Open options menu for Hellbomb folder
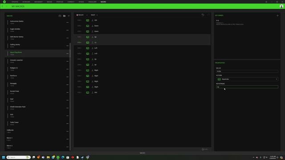The height and width of the screenshot is (160, 285). pos(67,132)
